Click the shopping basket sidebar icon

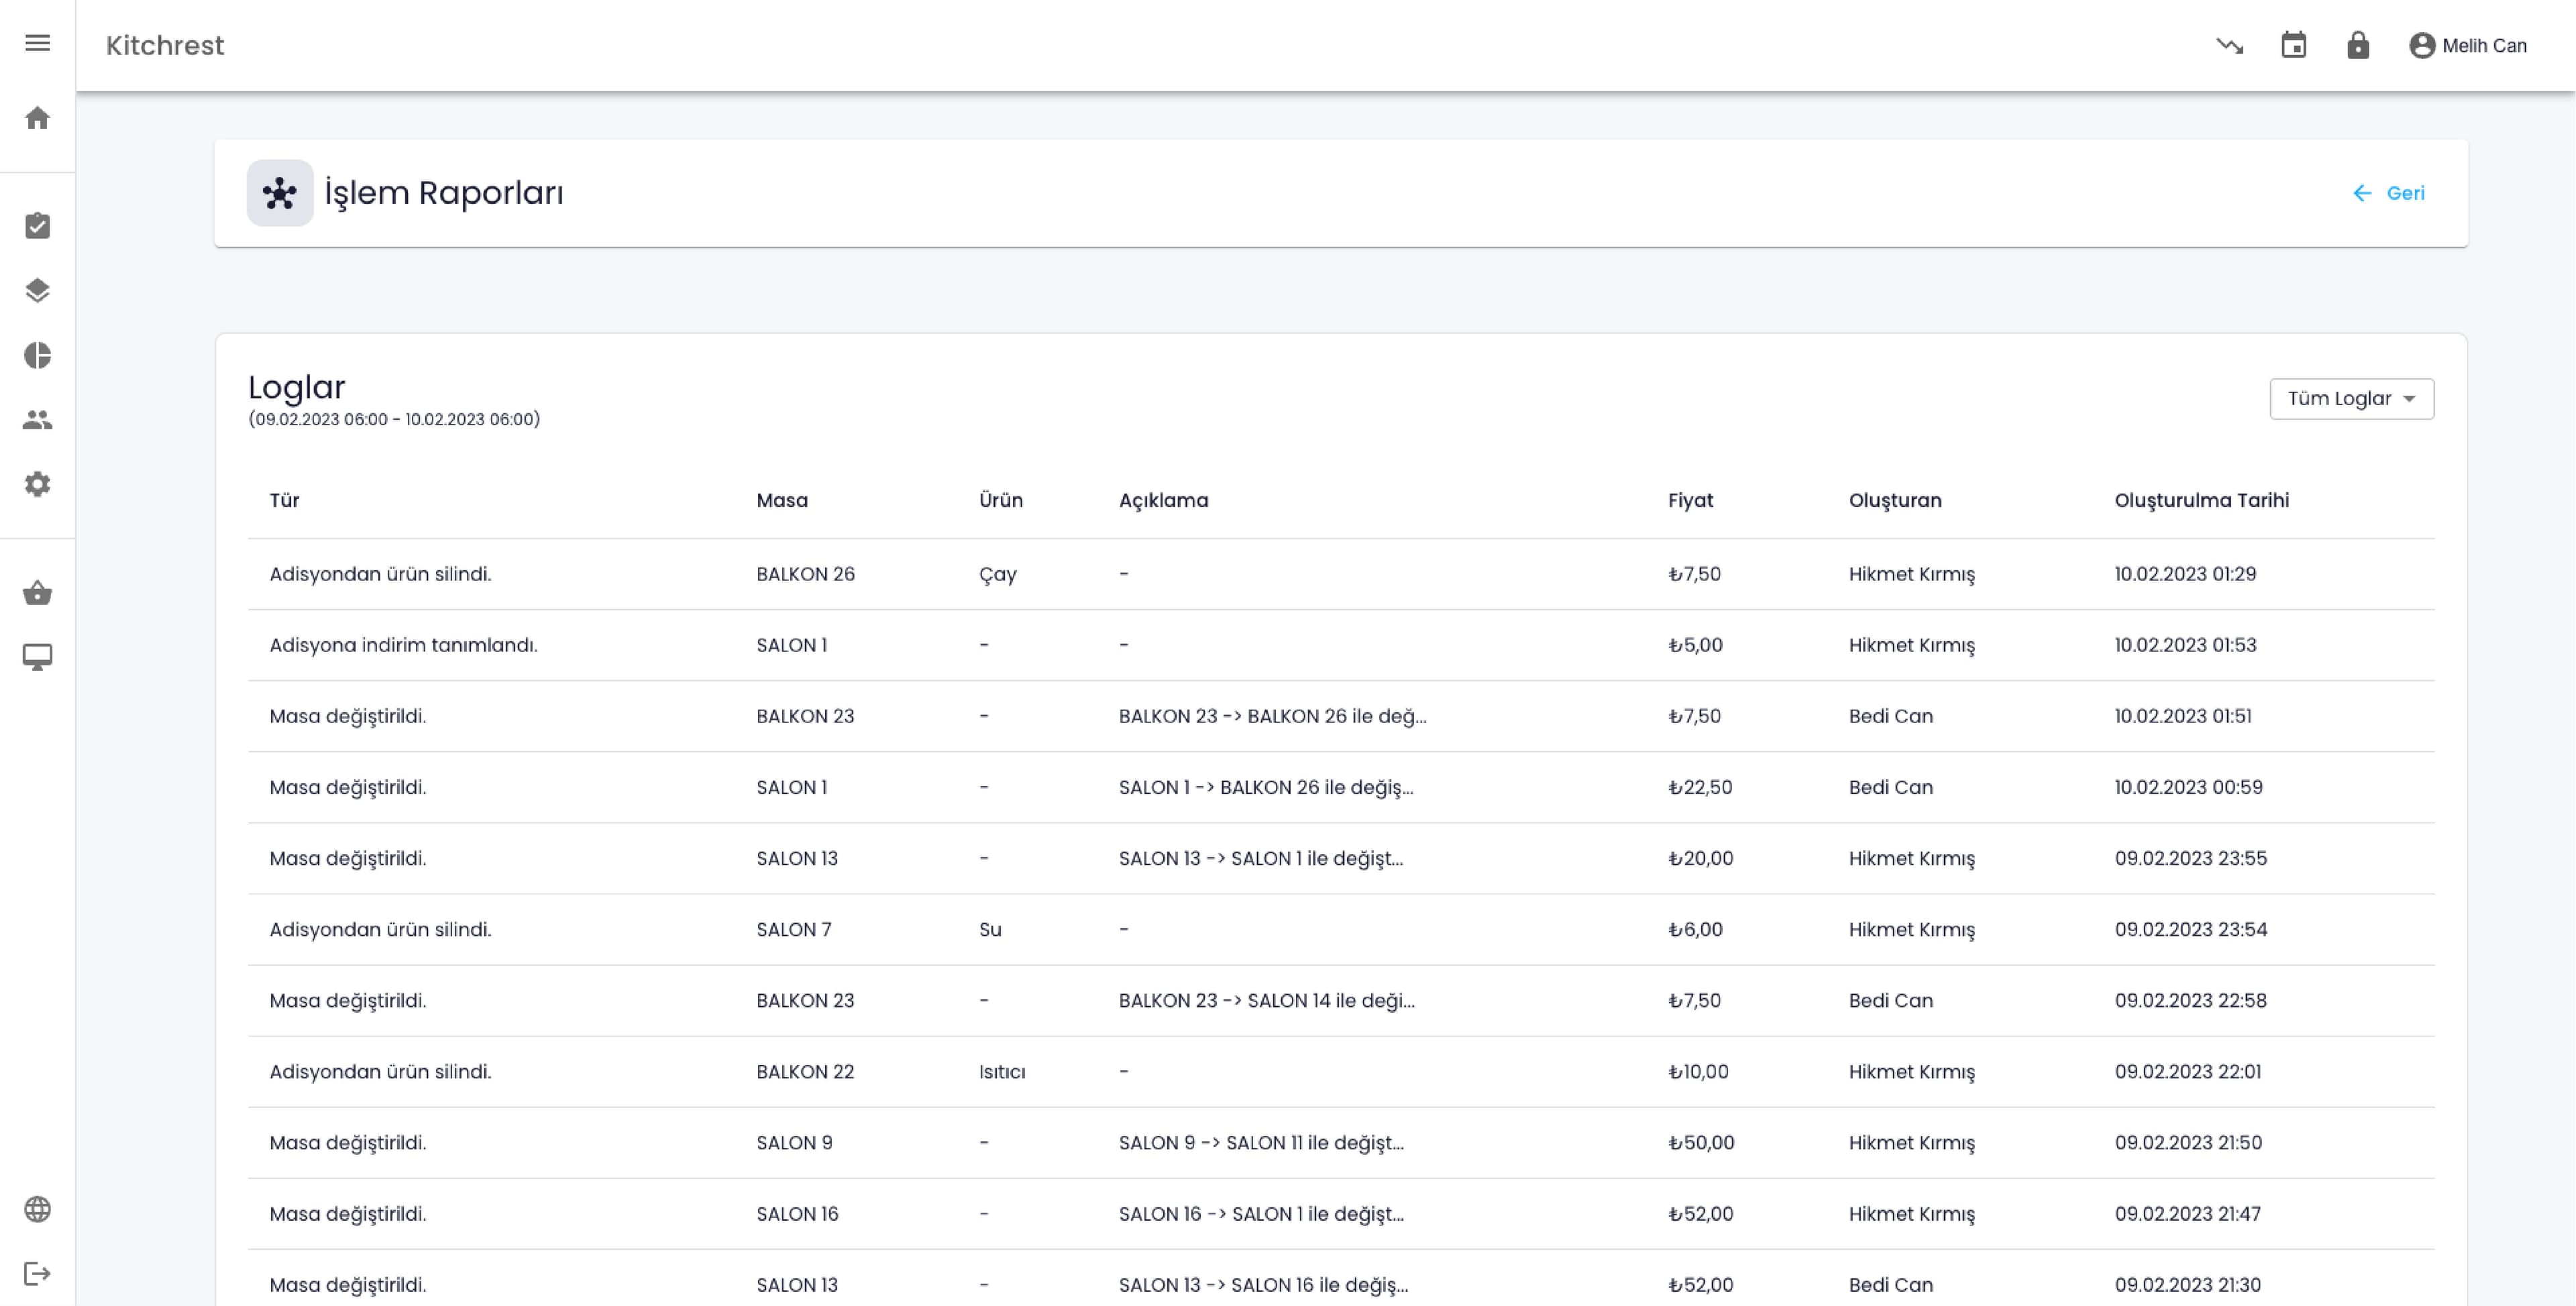point(37,593)
